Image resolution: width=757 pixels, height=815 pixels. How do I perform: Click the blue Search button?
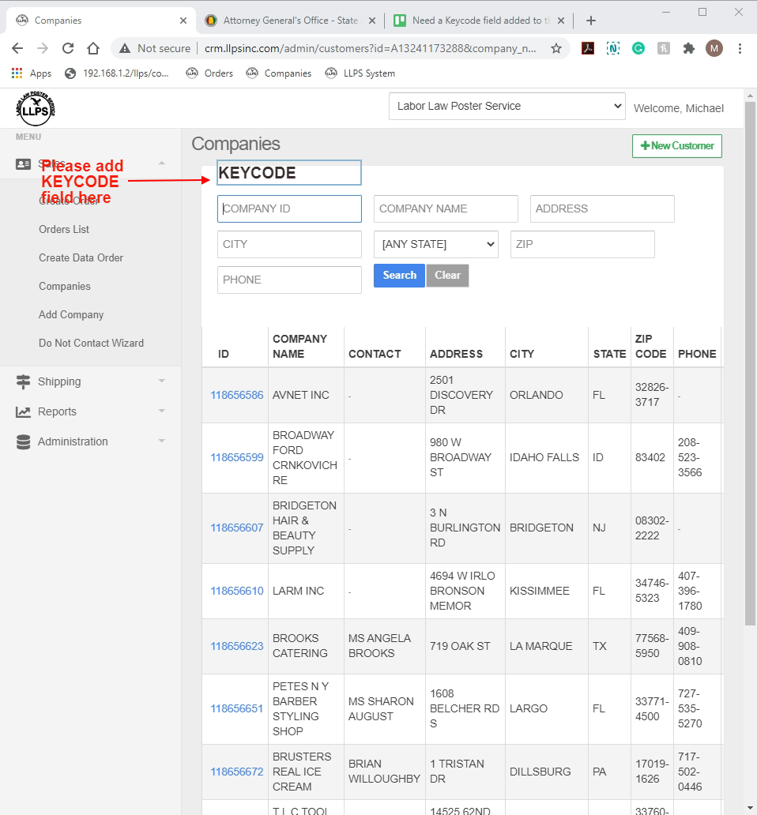click(399, 276)
